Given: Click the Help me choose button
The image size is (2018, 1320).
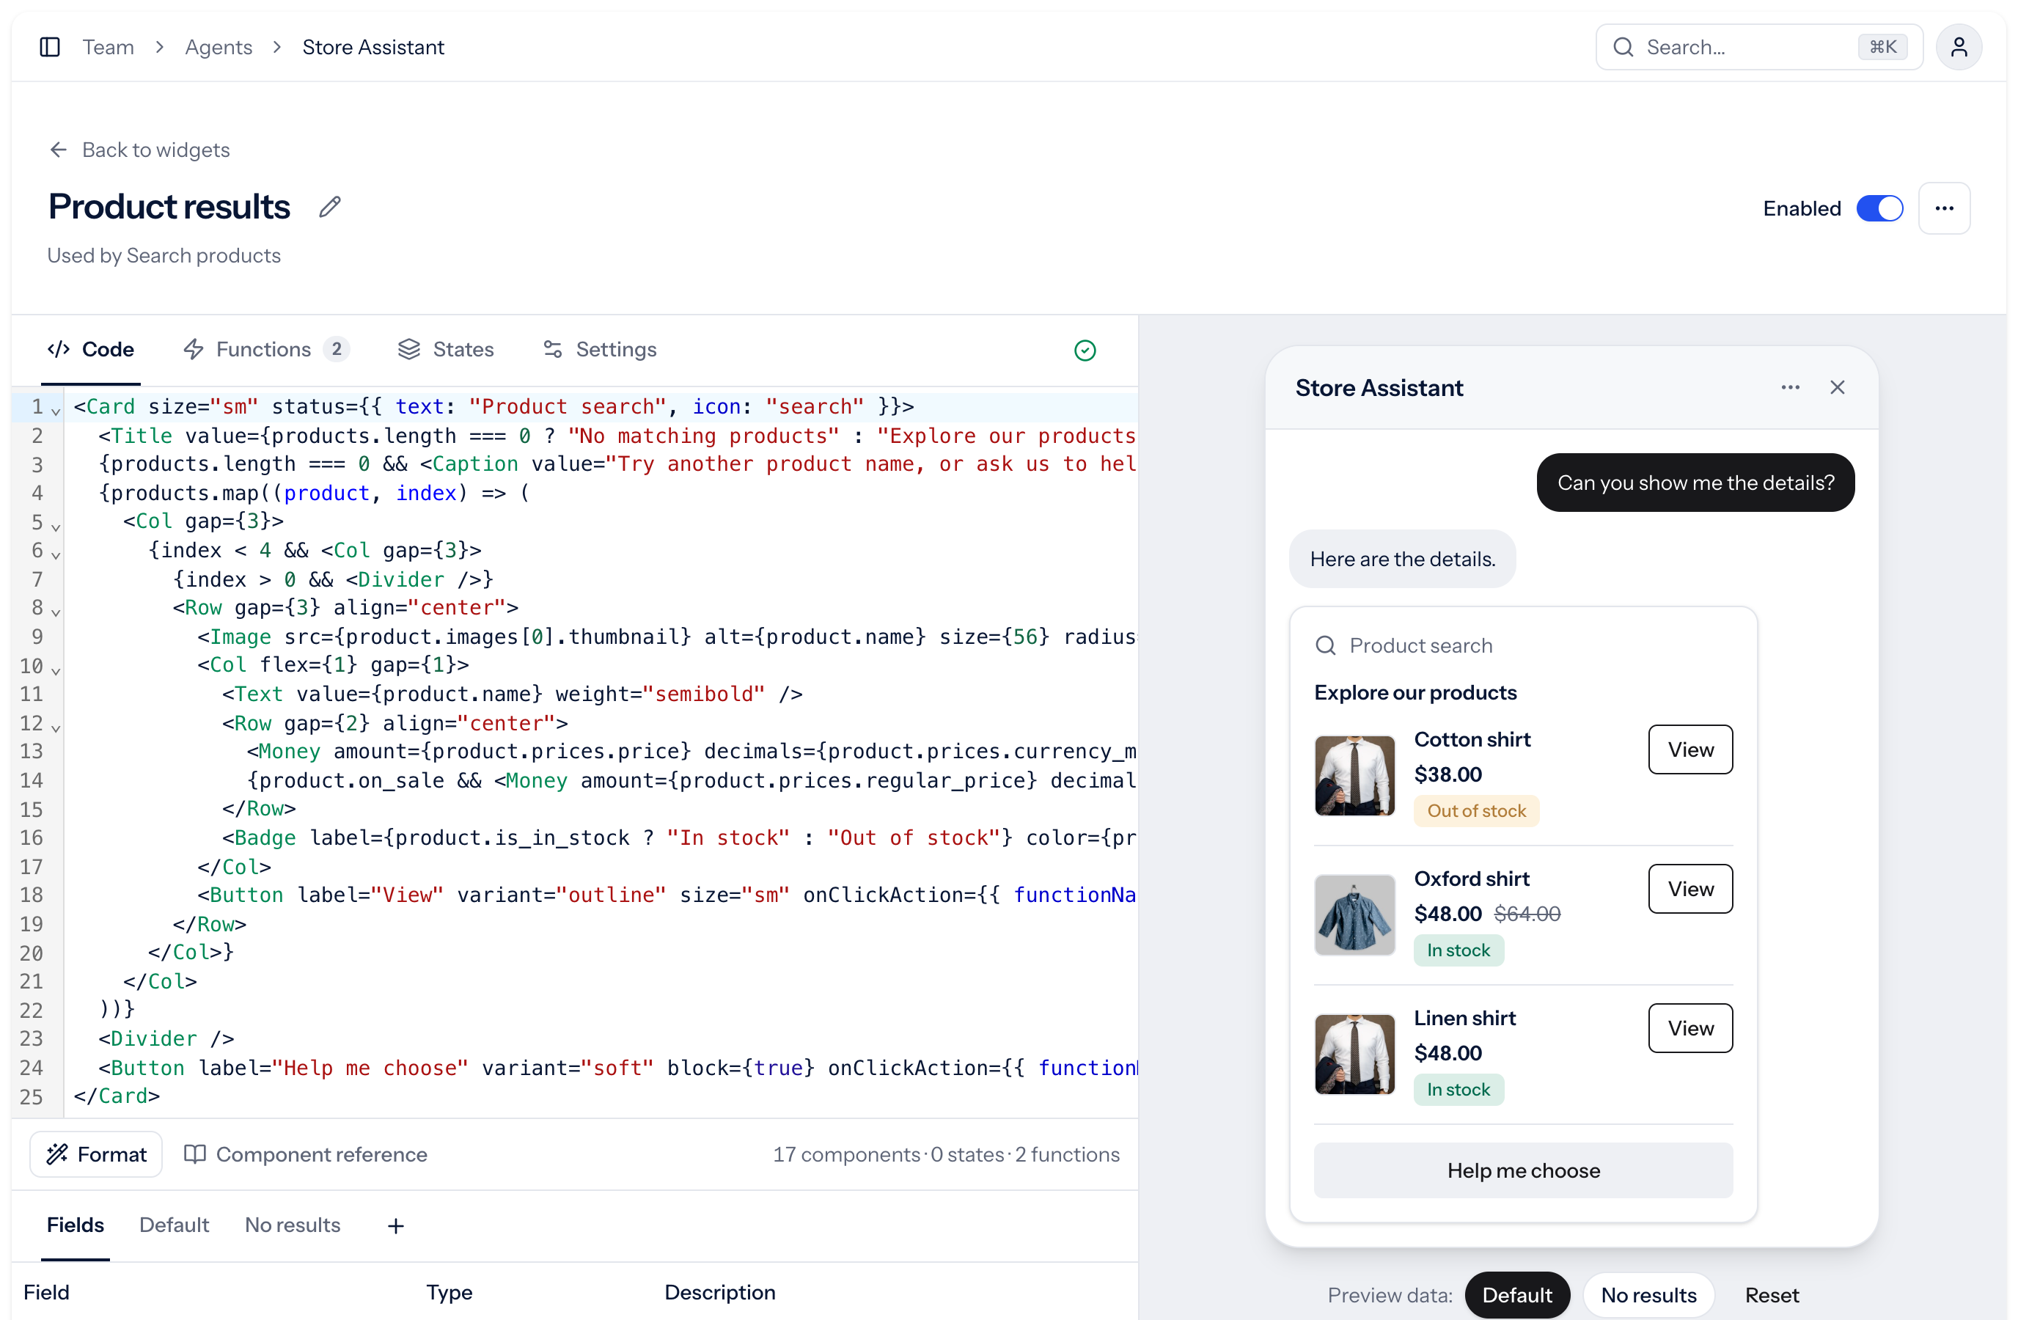Looking at the screenshot, I should pos(1523,1170).
